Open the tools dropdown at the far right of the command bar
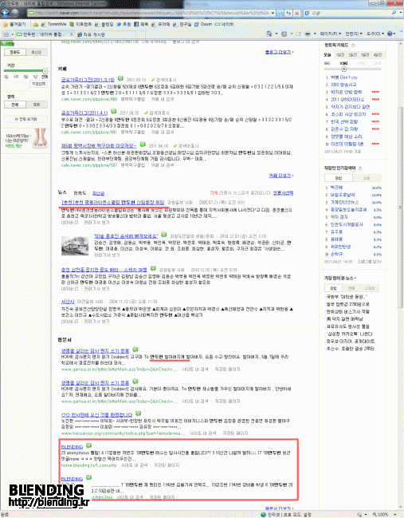Viewport: 404px width, 518px height. click(375, 34)
